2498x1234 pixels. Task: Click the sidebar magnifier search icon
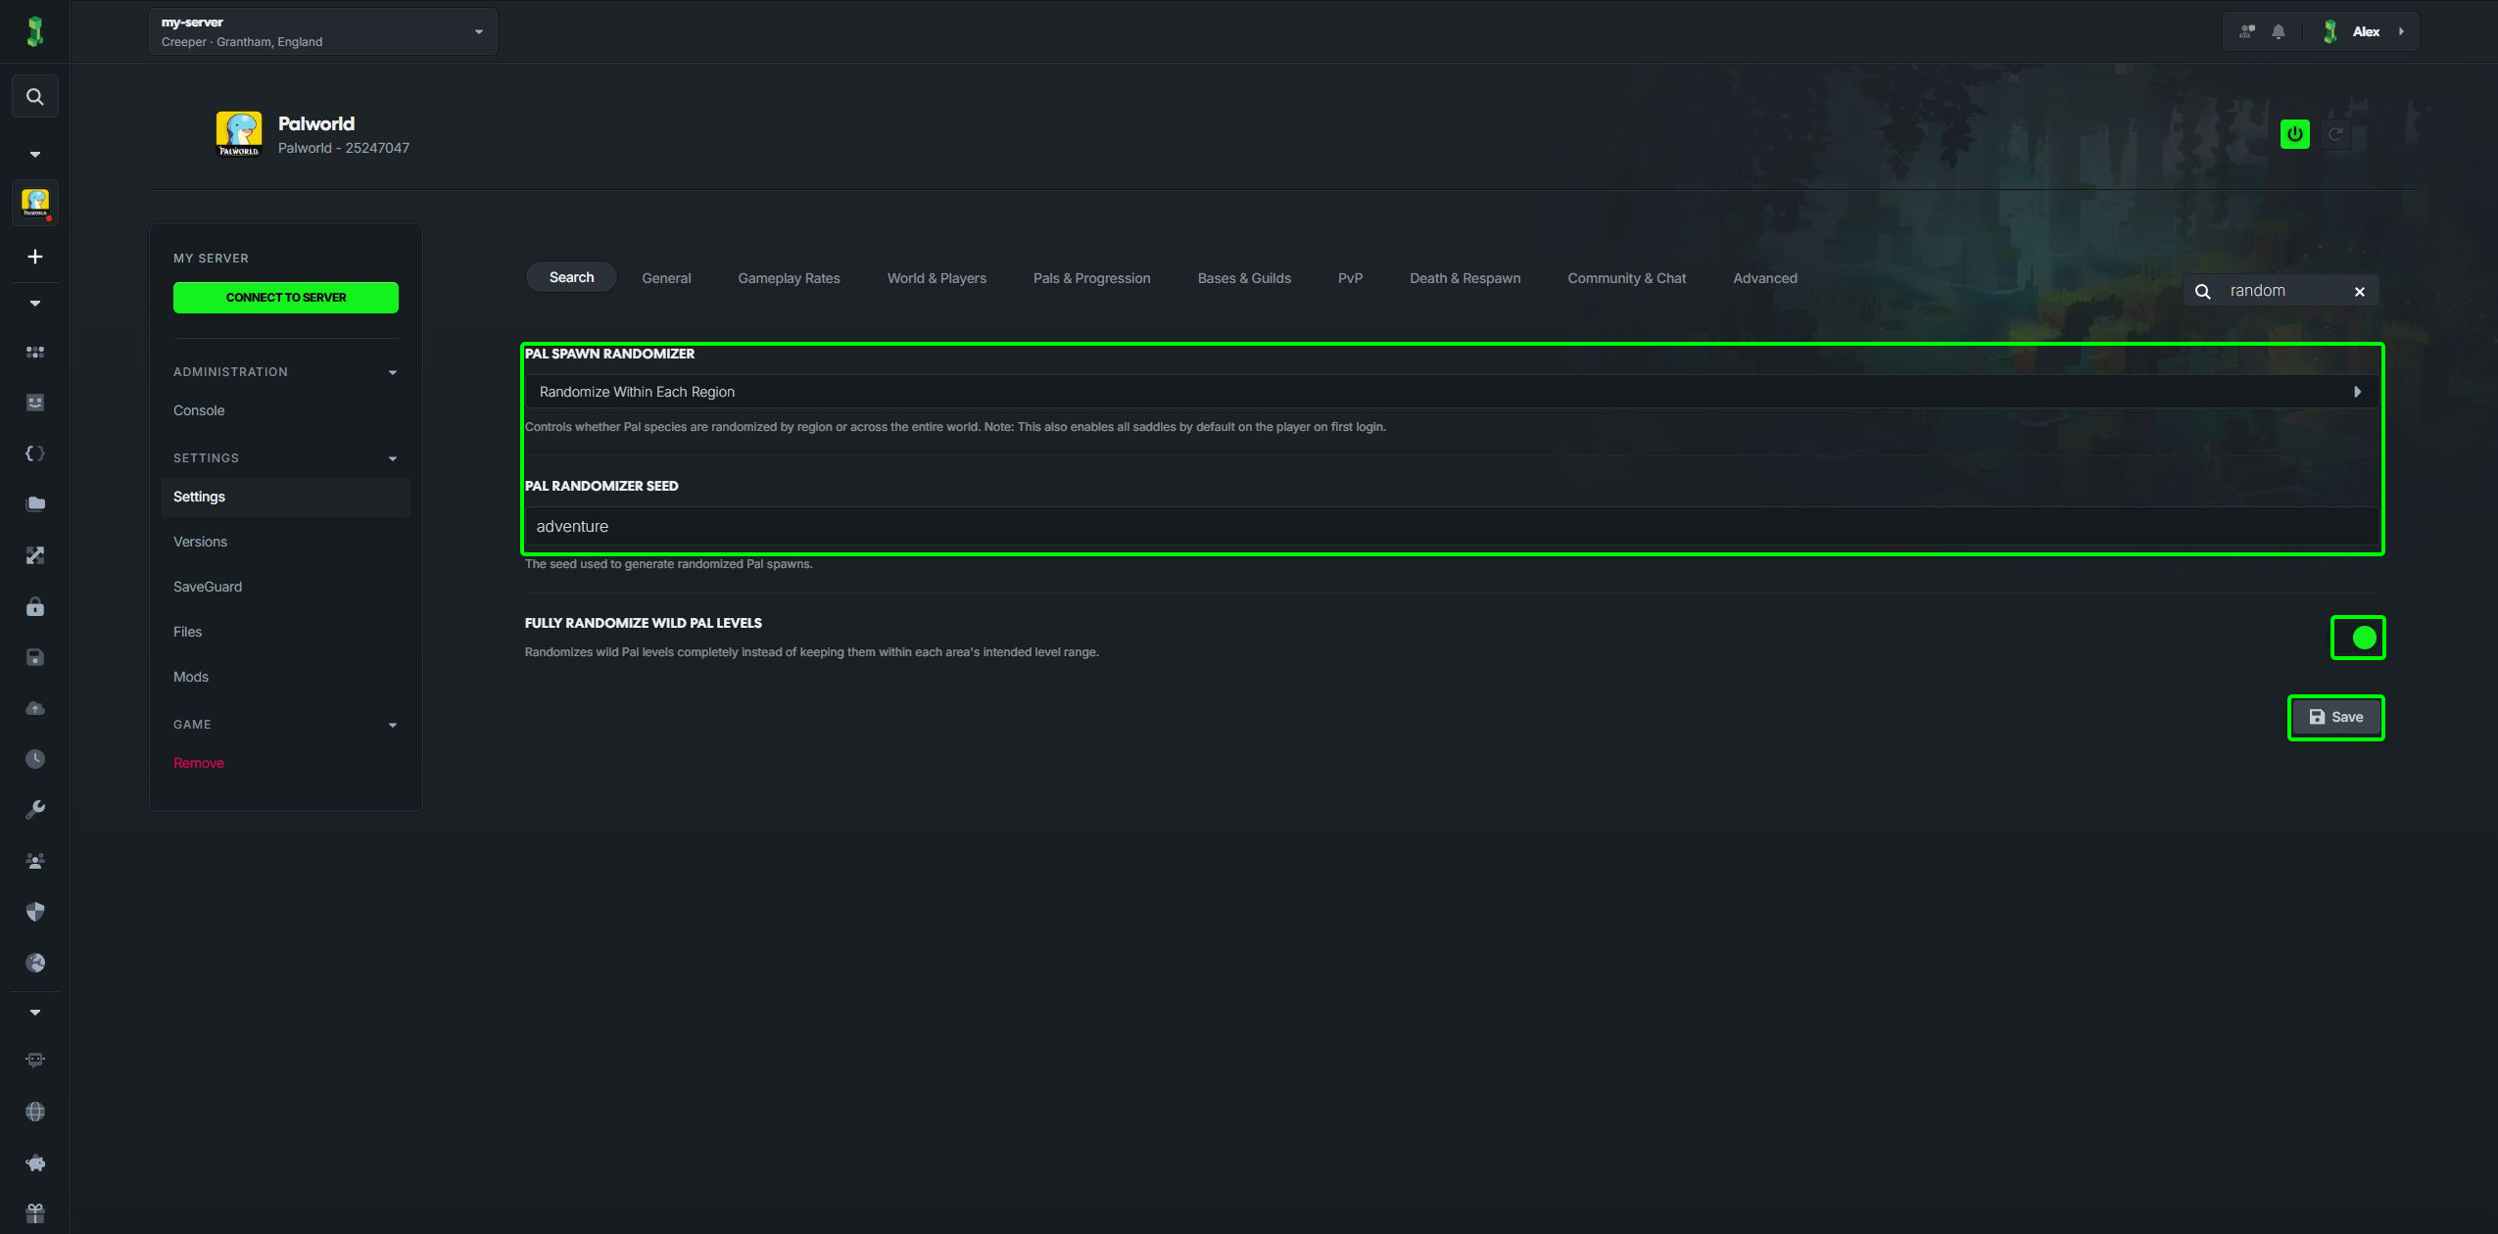coord(35,97)
